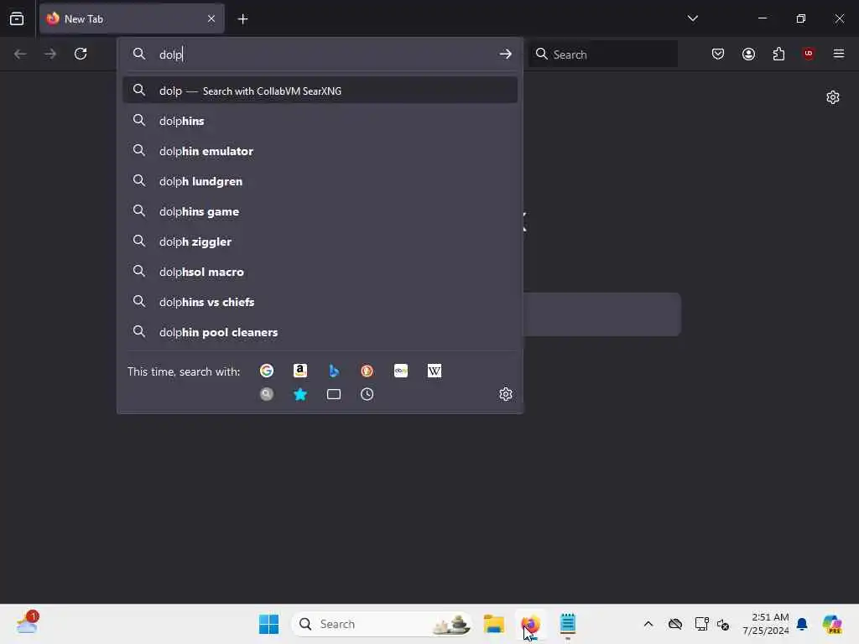The width and height of the screenshot is (859, 644).
Task: Select the "dolphsol macro" suggestion
Action: click(x=320, y=272)
